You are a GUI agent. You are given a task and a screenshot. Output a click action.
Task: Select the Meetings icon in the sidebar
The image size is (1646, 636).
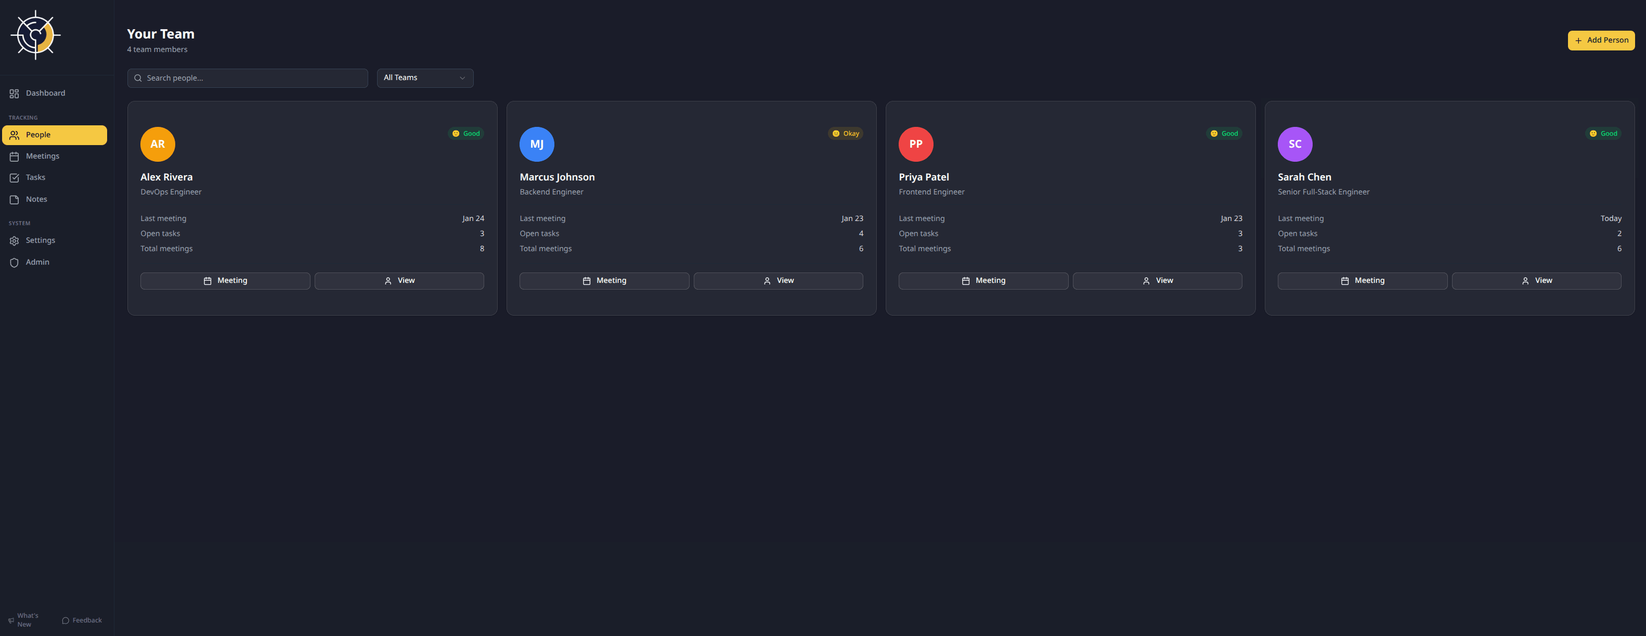(x=15, y=156)
